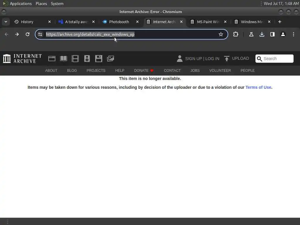Go to Internet Archive home logo
300x225 pixels.
(x=22, y=59)
